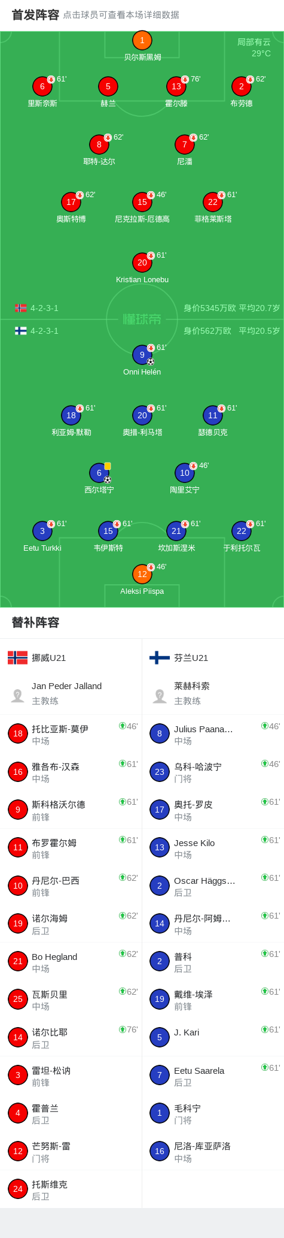Select 托斯维克 number 24 substitute
The image size is (284, 1238).
[71, 1189]
